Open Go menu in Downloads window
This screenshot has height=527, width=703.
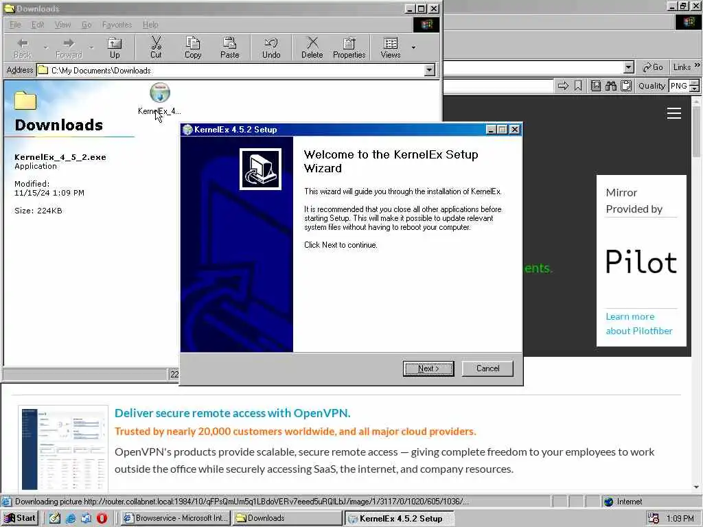[x=87, y=25]
